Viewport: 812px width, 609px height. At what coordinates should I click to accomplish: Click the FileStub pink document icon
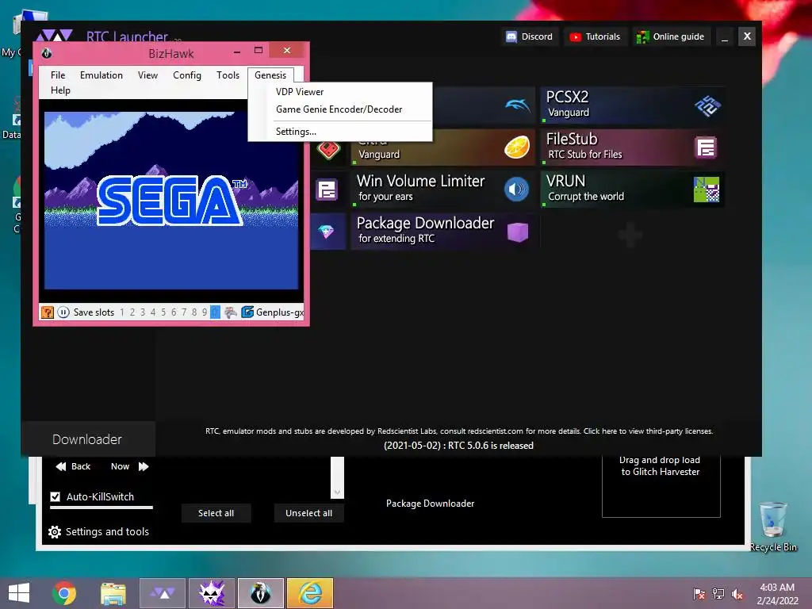click(x=706, y=147)
